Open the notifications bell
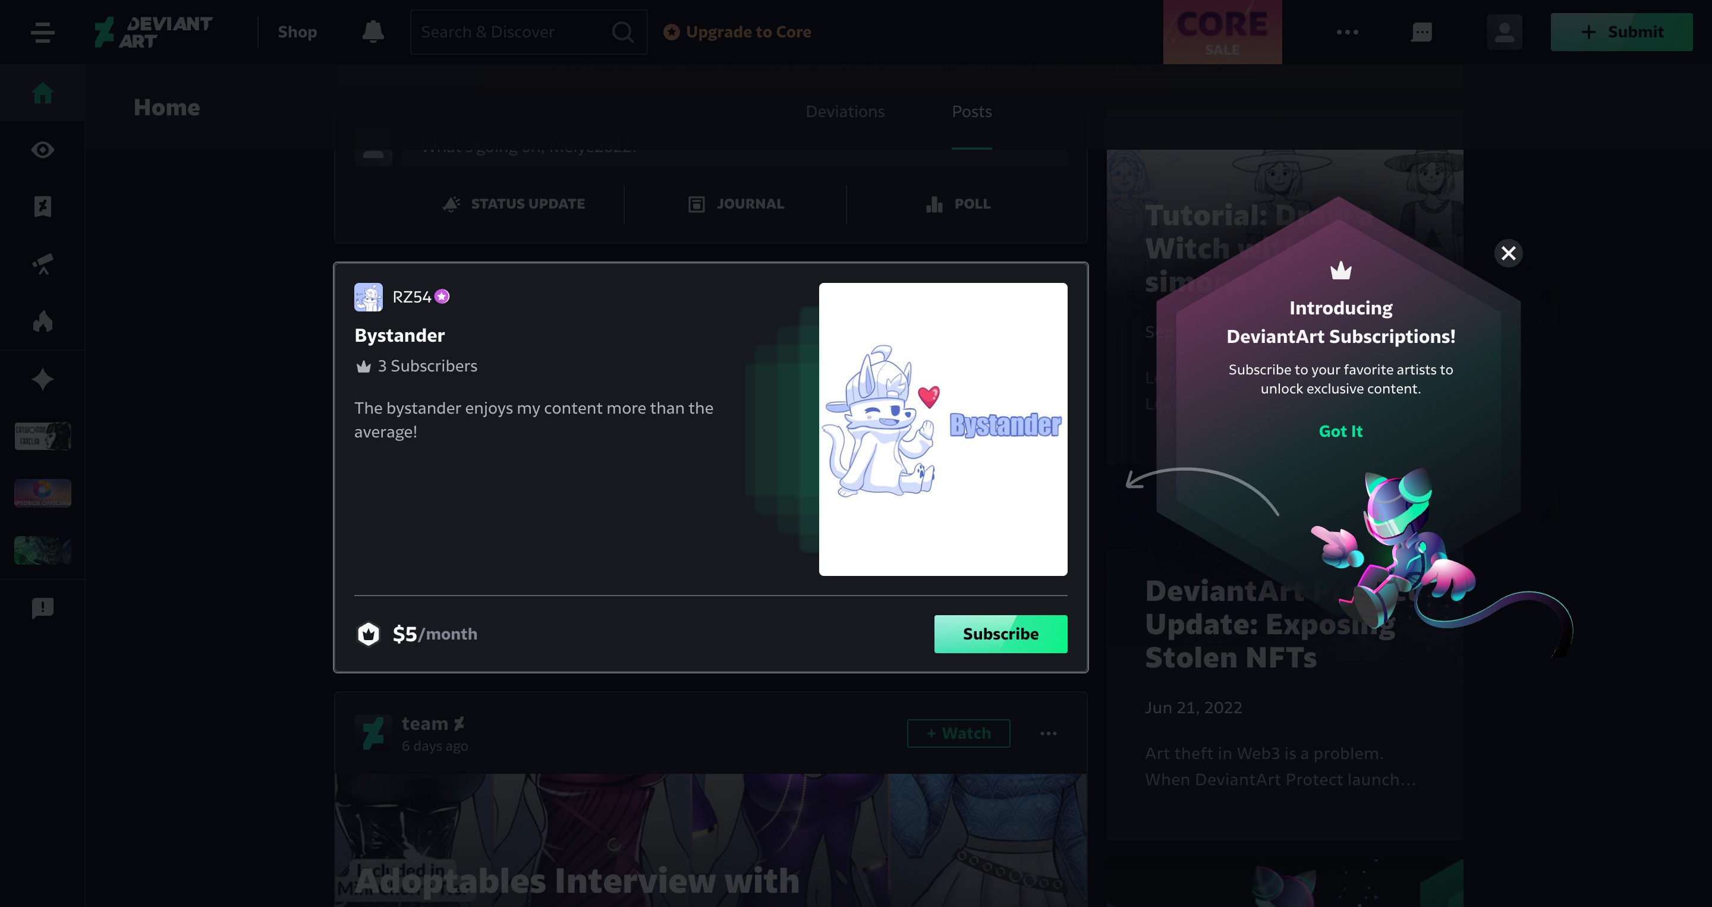 373,32
